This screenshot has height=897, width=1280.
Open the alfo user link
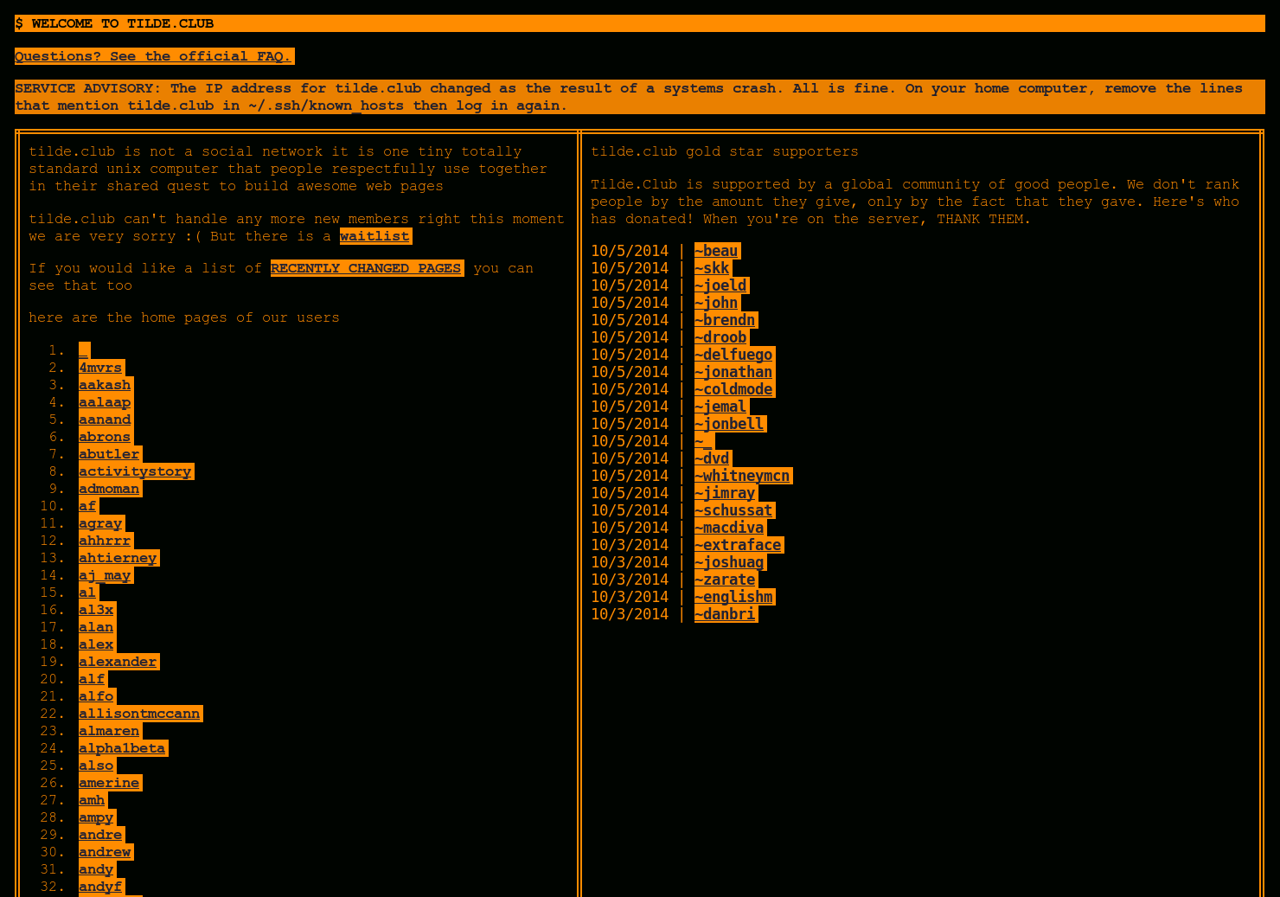(96, 696)
